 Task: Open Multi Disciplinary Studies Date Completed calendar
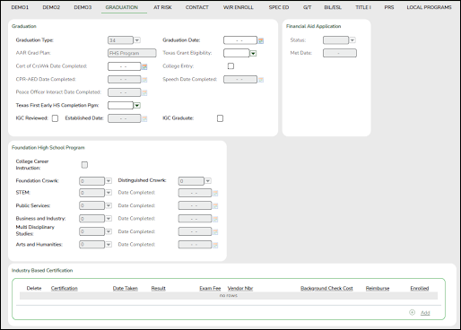click(x=215, y=232)
